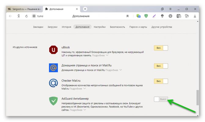Bookmark the page with the bookmark icon
Screen dimensions: 205x122
tap(128, 16)
